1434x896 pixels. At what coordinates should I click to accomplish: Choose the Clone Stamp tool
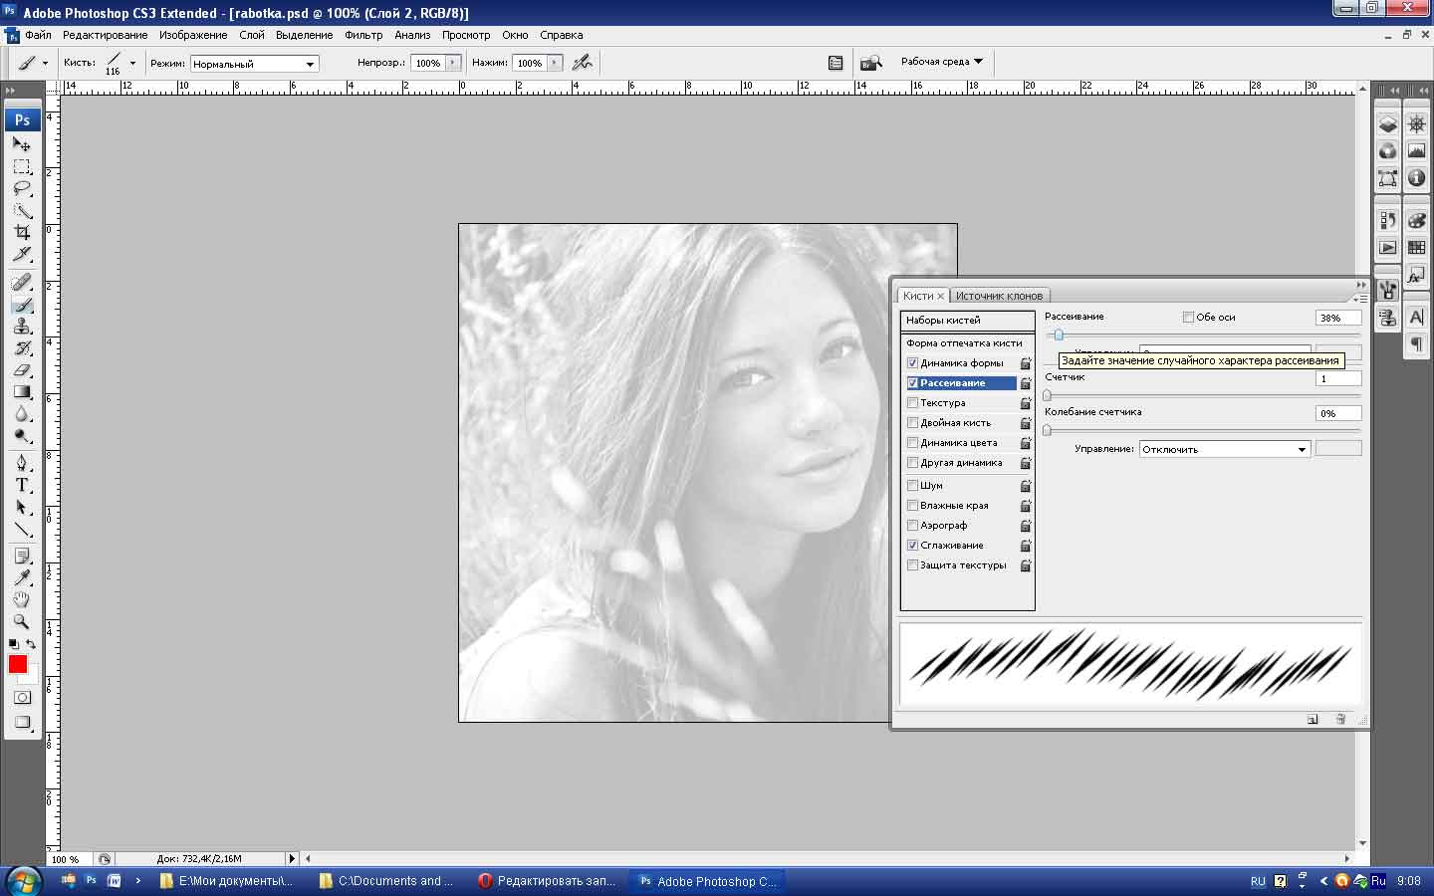[x=21, y=327]
